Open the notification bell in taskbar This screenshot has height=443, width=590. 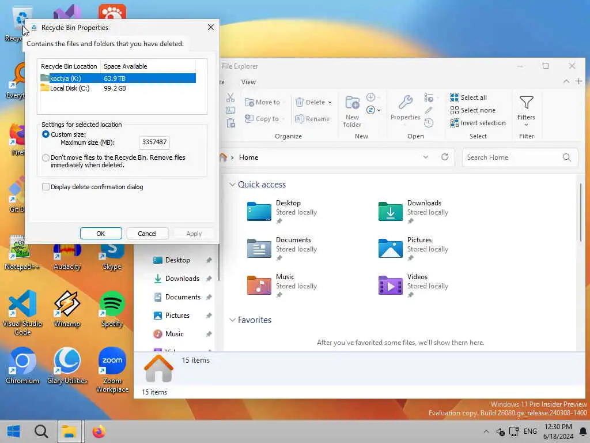583,431
